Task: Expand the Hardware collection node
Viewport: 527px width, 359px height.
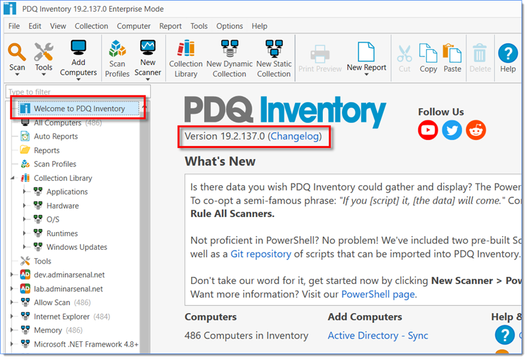Action: [24, 205]
